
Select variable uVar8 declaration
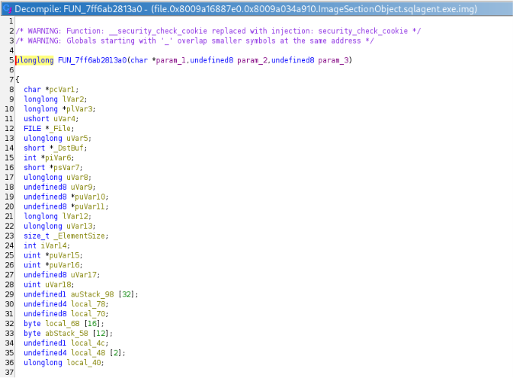tap(77, 178)
